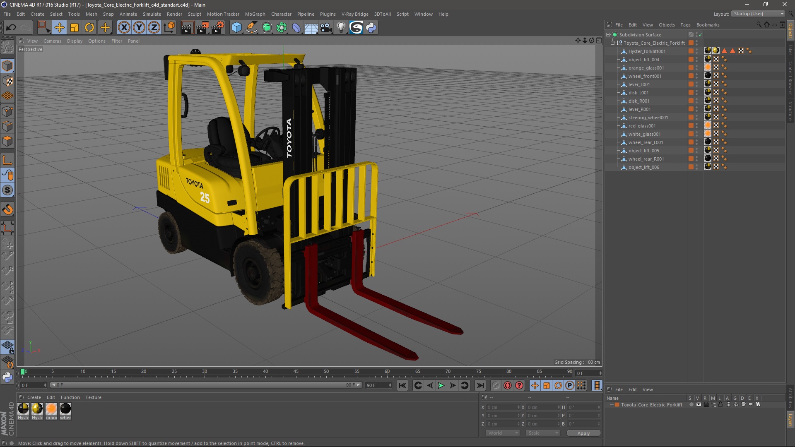Click the Render View clapperboard icon

click(x=187, y=28)
